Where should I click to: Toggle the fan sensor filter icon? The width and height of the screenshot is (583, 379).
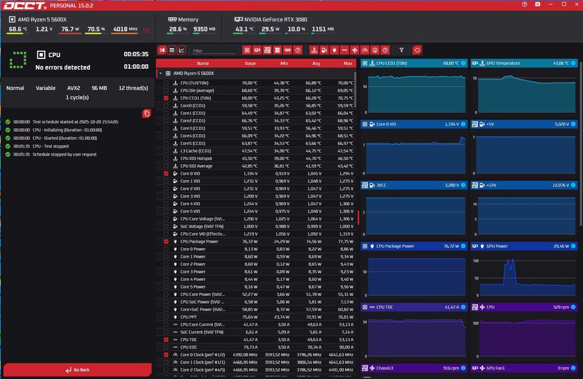tap(354, 50)
